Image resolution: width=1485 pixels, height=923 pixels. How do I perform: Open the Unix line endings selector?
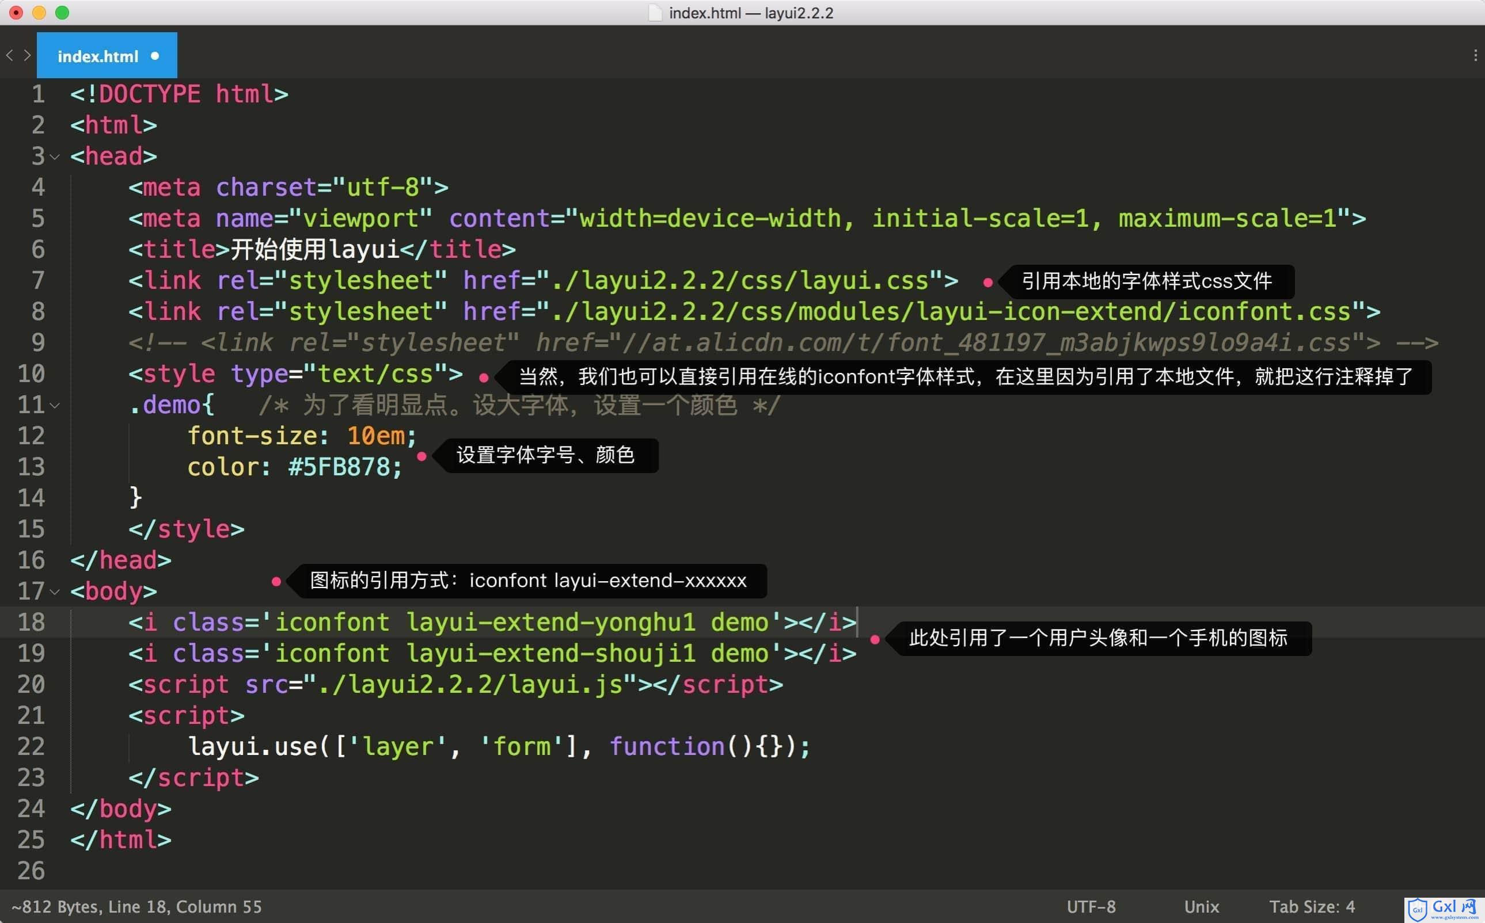1202,906
